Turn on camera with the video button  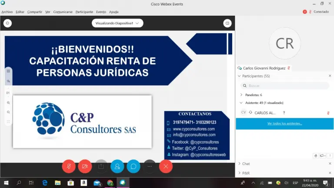tap(85, 166)
